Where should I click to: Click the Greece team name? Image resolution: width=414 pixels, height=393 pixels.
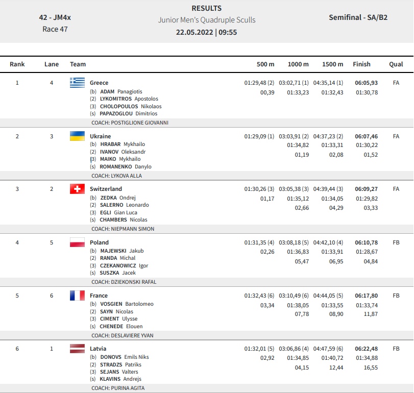pyautogui.click(x=99, y=83)
